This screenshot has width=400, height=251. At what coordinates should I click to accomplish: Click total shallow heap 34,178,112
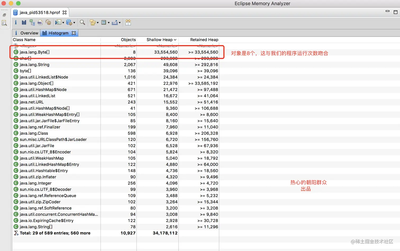165,233
